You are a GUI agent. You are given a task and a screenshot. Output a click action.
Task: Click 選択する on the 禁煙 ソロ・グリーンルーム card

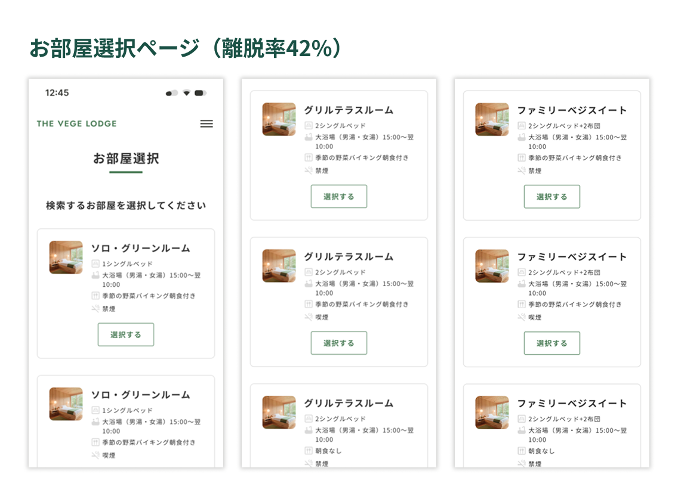[126, 334]
